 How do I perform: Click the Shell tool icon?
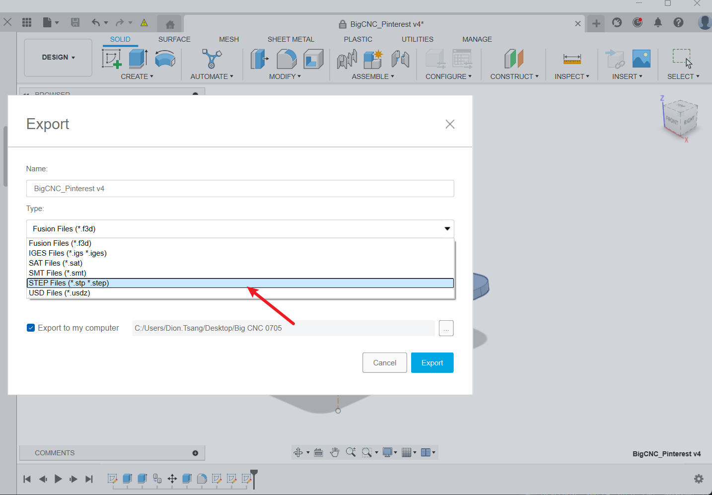point(313,59)
